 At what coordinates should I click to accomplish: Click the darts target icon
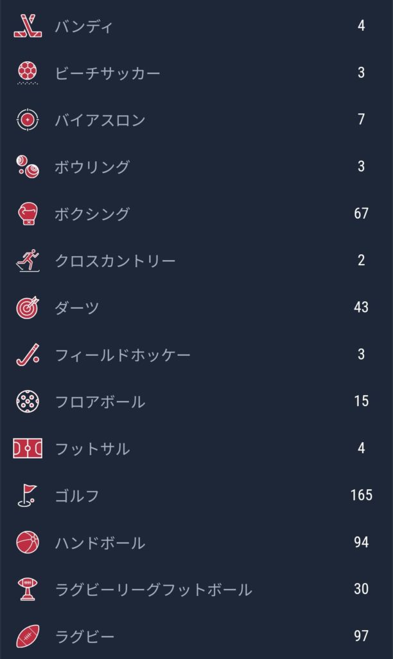(x=28, y=308)
